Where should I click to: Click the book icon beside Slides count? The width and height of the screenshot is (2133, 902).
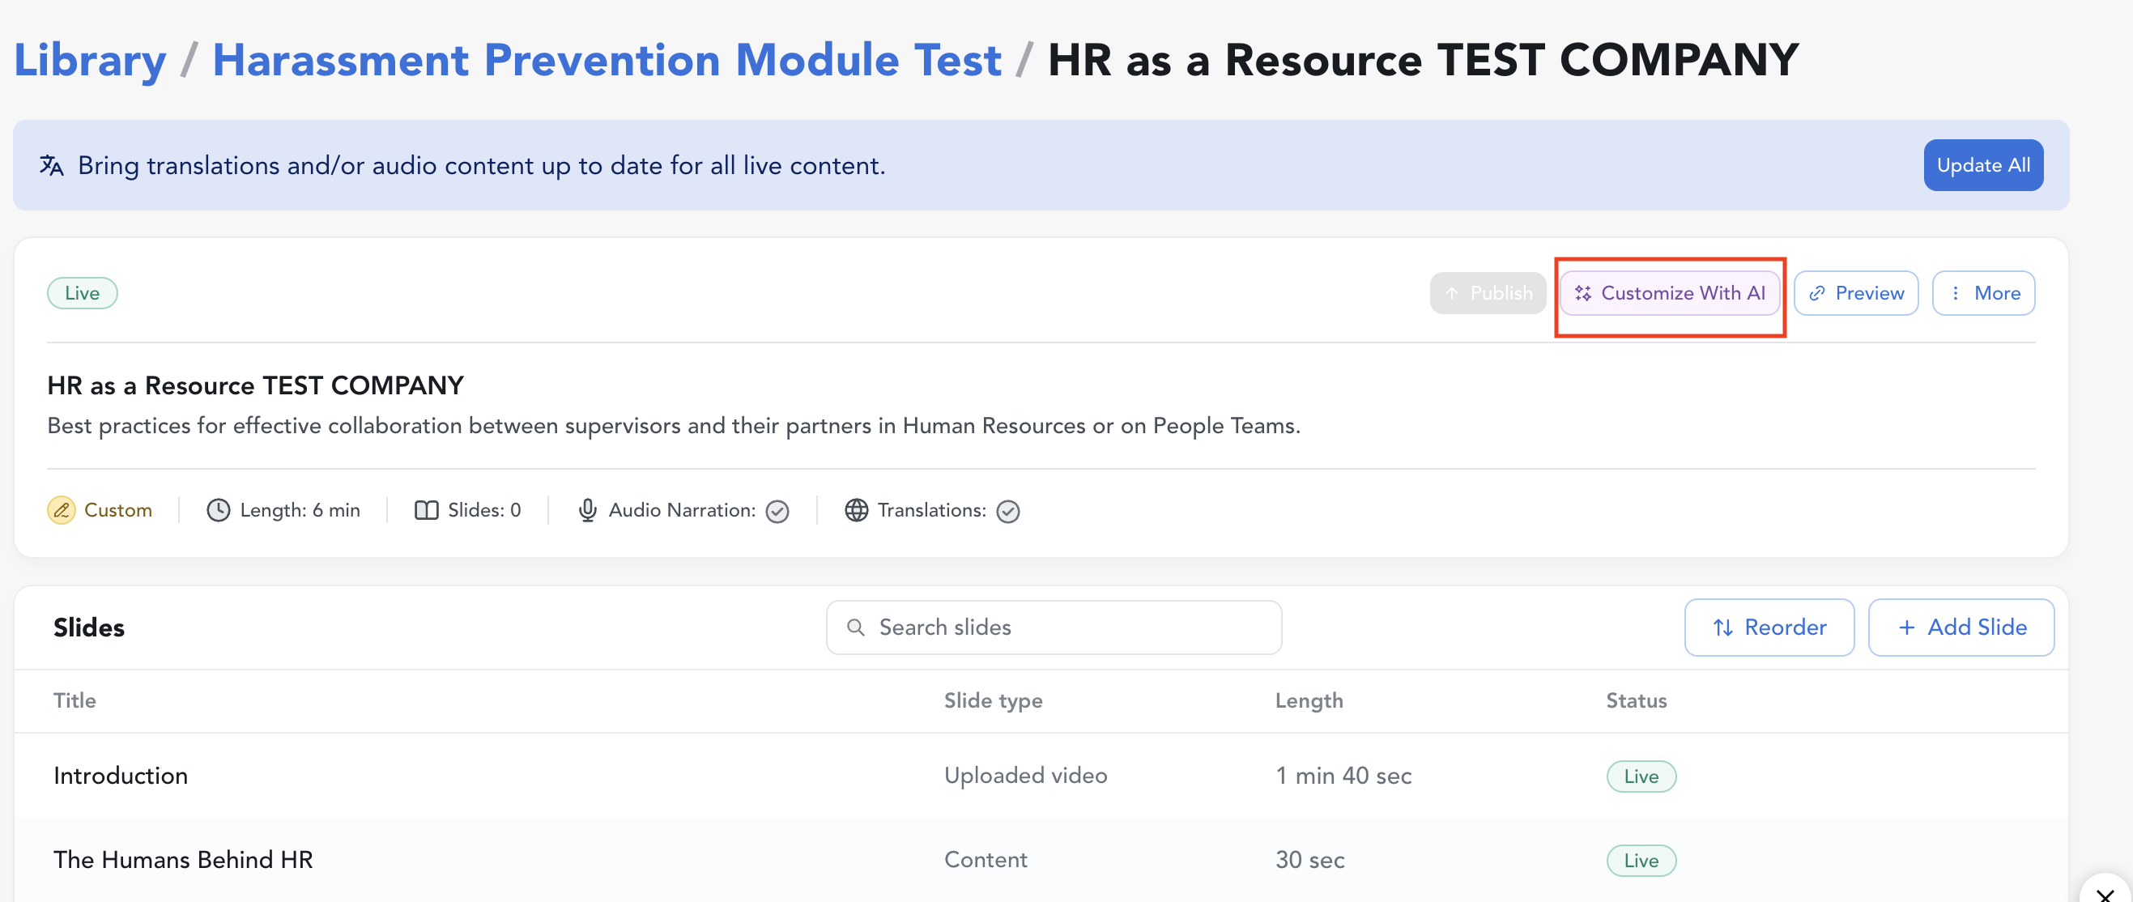tap(426, 510)
